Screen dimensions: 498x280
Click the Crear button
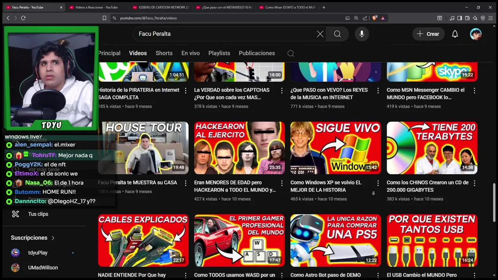[x=428, y=34]
